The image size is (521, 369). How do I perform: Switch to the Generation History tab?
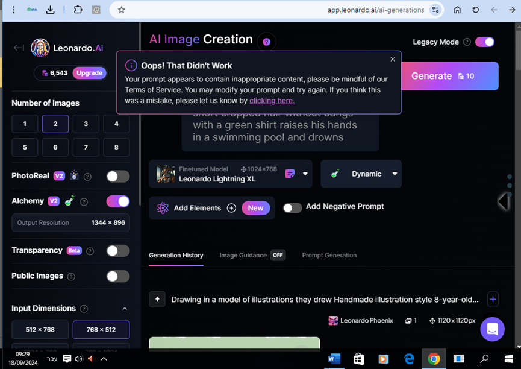[x=176, y=255]
